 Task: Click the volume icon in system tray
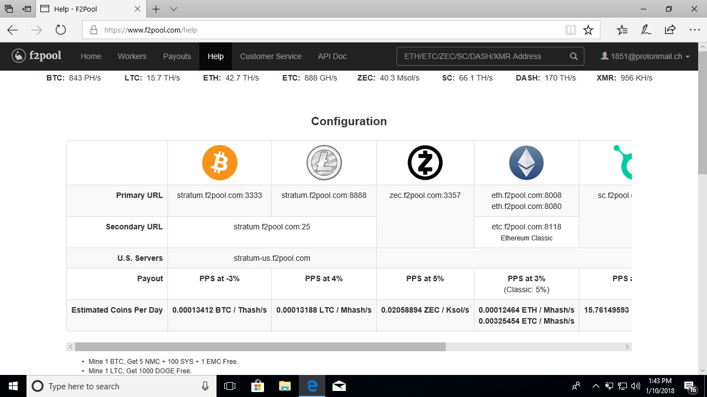point(636,386)
